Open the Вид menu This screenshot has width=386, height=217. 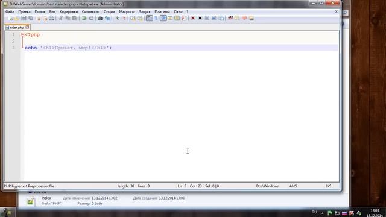[52, 11]
